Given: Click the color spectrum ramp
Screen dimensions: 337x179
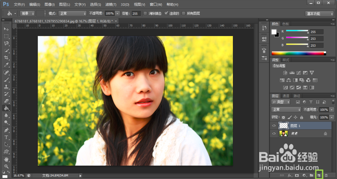Looking at the screenshot, I should click(299, 53).
